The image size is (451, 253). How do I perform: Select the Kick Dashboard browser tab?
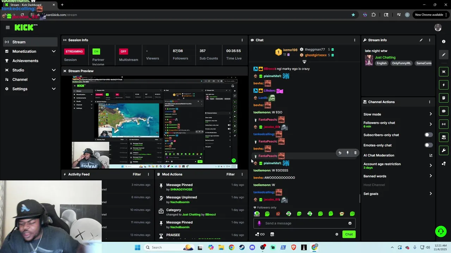point(30,5)
